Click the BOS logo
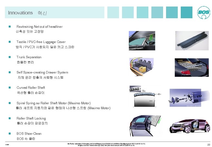The image size is (212, 147). coord(204,13)
